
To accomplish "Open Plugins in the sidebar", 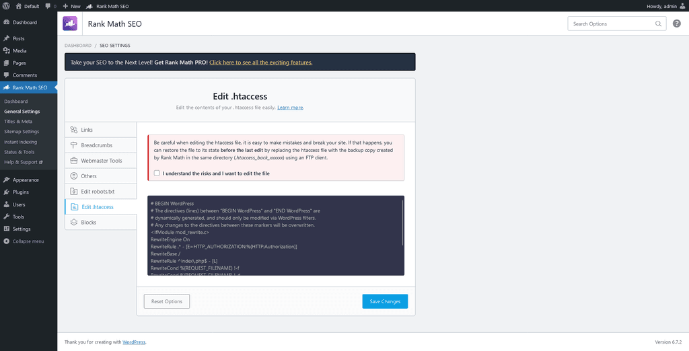I will 28,192.
